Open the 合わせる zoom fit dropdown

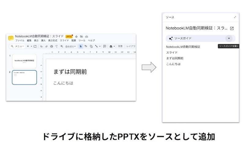[x=70, y=46]
